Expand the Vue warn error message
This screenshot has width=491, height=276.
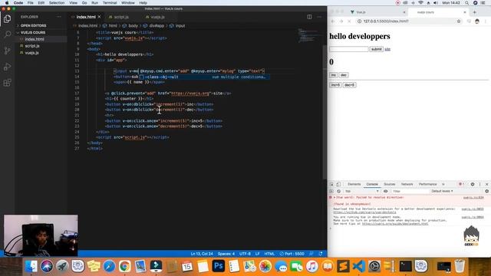334,198
